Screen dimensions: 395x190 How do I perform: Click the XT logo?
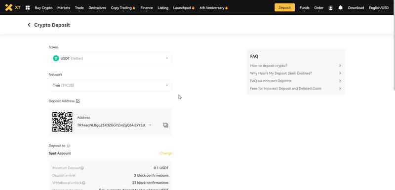(13, 7)
